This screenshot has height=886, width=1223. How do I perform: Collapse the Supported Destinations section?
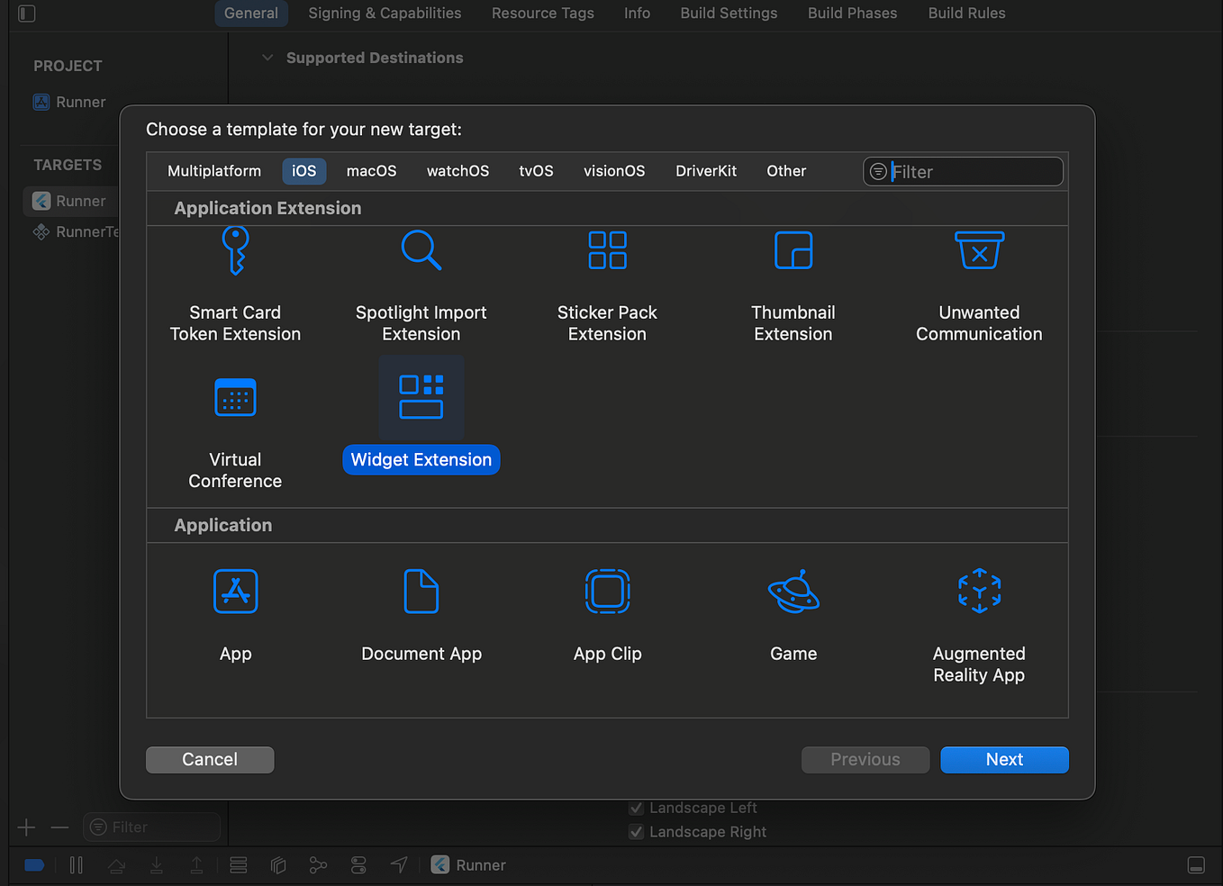point(267,57)
